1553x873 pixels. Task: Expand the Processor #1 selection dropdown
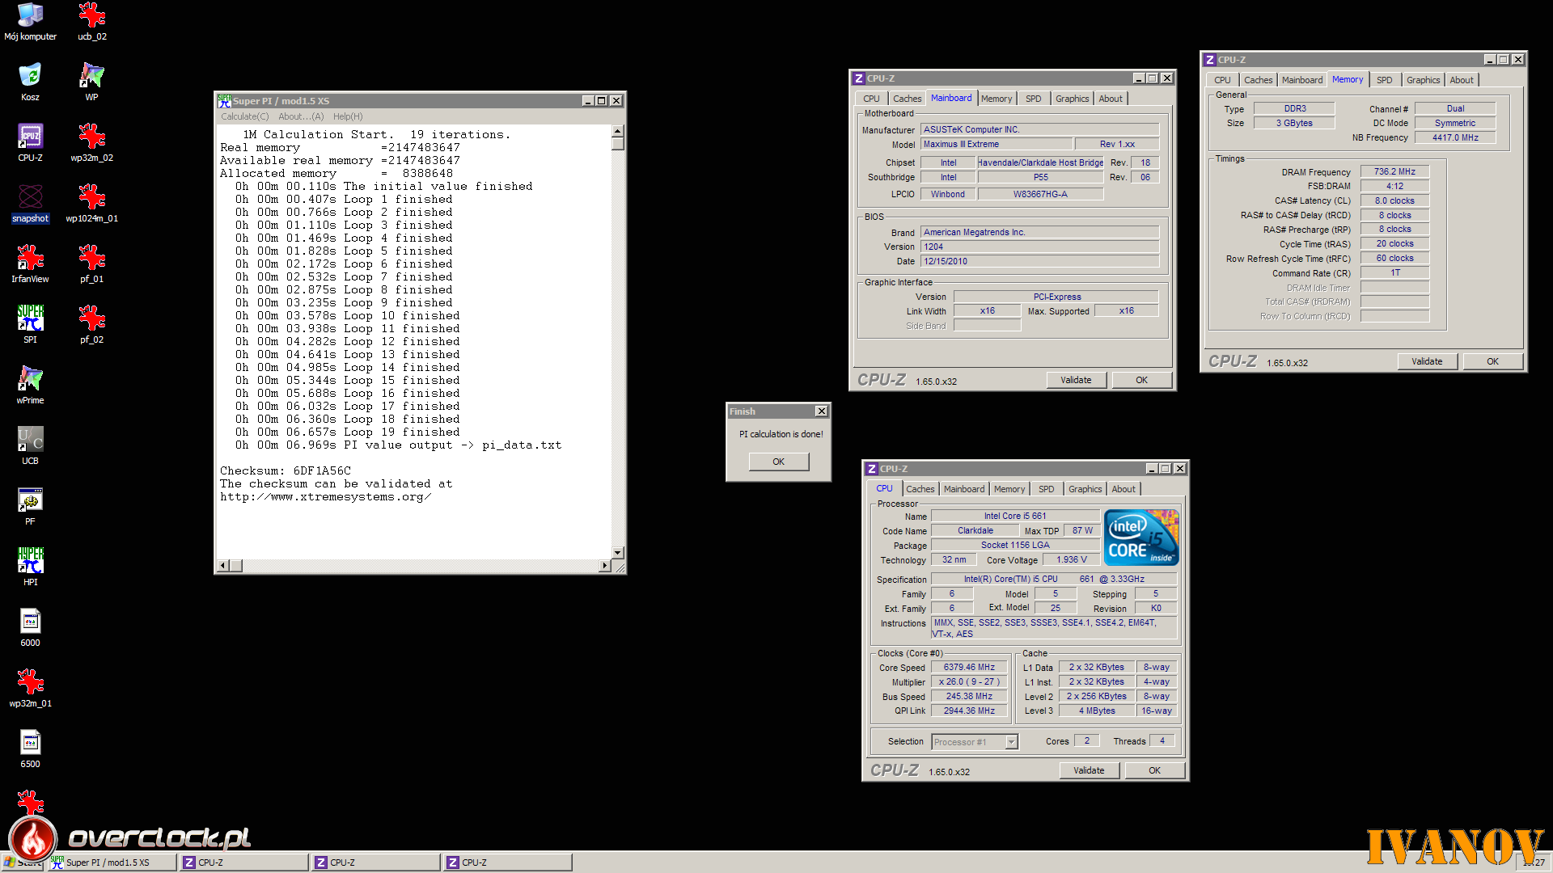[1011, 742]
